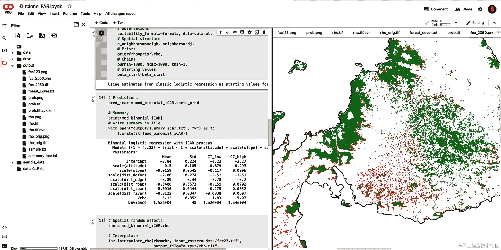Open fcc_2050.tif file
Viewport: 501px width, 250px height.
[38, 85]
